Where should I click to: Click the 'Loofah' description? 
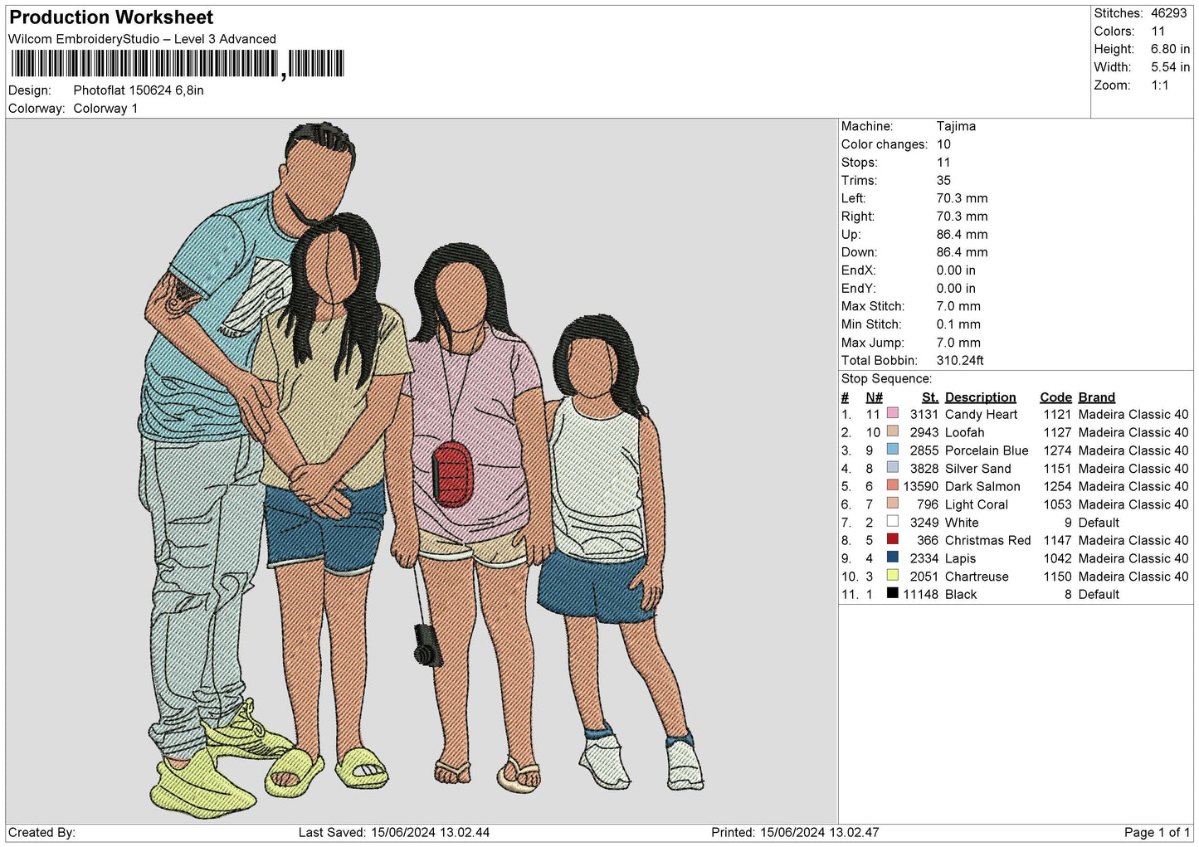(964, 432)
